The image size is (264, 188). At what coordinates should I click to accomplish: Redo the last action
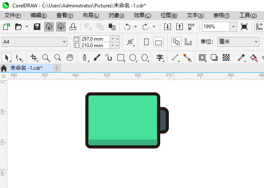pyautogui.click(x=145, y=27)
